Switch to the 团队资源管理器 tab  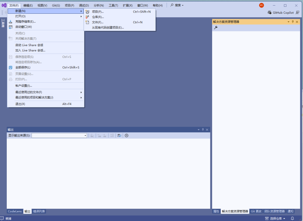pos(275,211)
